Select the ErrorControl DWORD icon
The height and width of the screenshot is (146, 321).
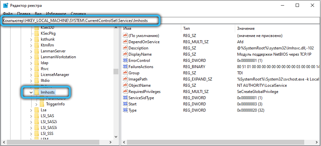point(125,61)
